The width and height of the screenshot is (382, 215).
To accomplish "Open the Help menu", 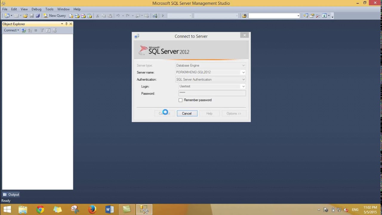I will click(77, 9).
